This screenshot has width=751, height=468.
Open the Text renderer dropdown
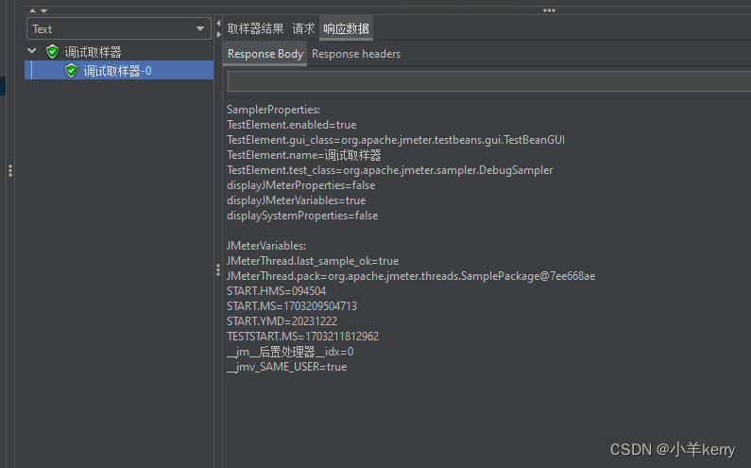pos(119,28)
